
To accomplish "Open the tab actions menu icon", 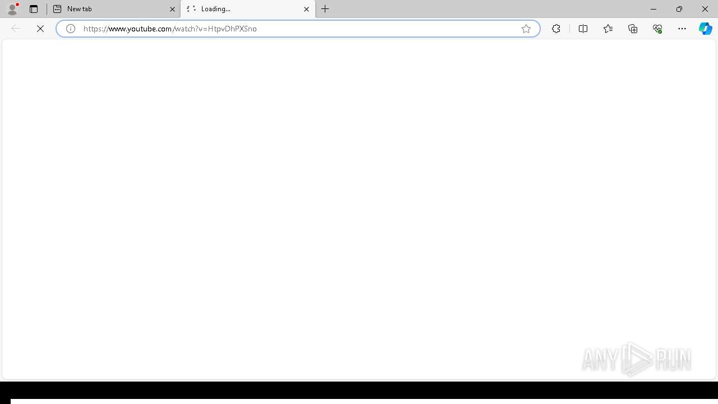I will coord(34,9).
